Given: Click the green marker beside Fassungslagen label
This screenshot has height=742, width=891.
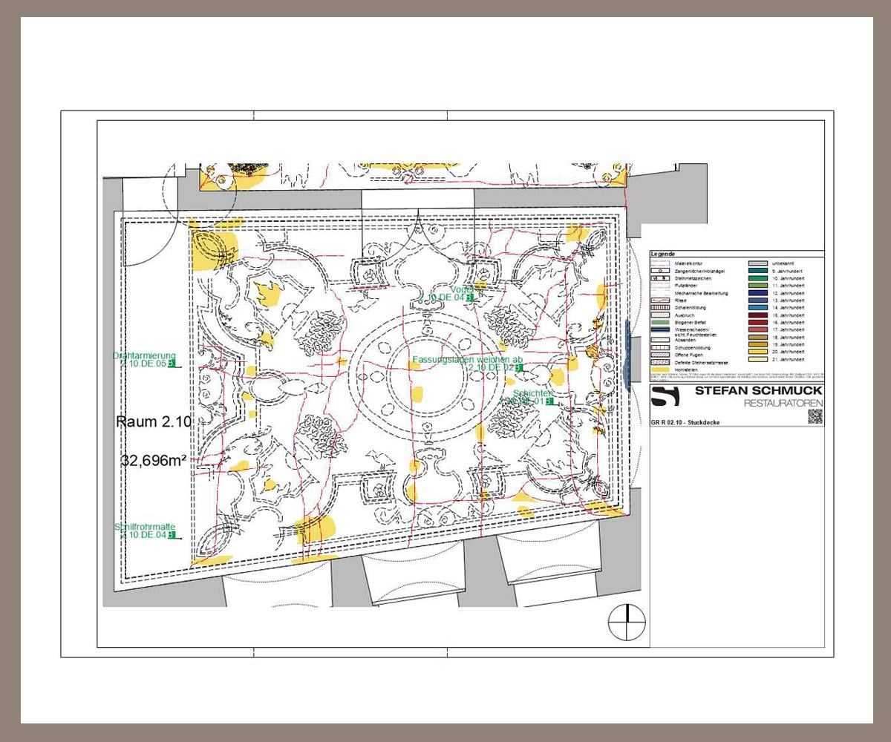Looking at the screenshot, I should (519, 368).
